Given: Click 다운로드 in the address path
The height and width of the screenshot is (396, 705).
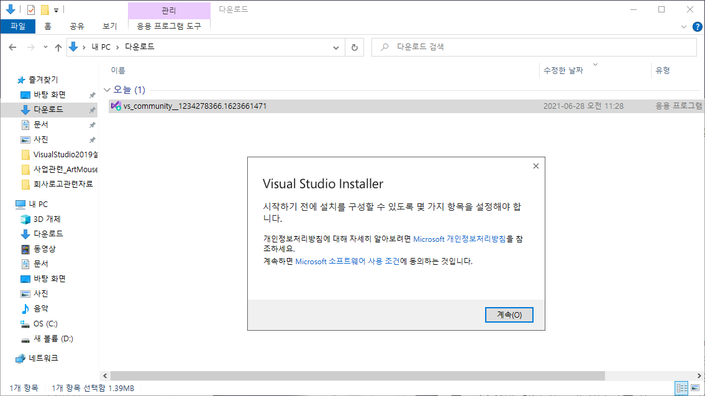Looking at the screenshot, I should pos(139,47).
